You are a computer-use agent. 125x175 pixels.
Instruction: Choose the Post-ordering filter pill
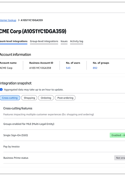point(65,98)
